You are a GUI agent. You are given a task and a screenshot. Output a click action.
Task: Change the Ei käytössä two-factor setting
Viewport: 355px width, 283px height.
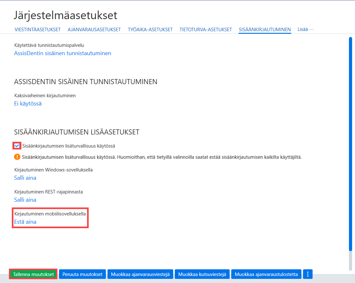click(x=28, y=104)
